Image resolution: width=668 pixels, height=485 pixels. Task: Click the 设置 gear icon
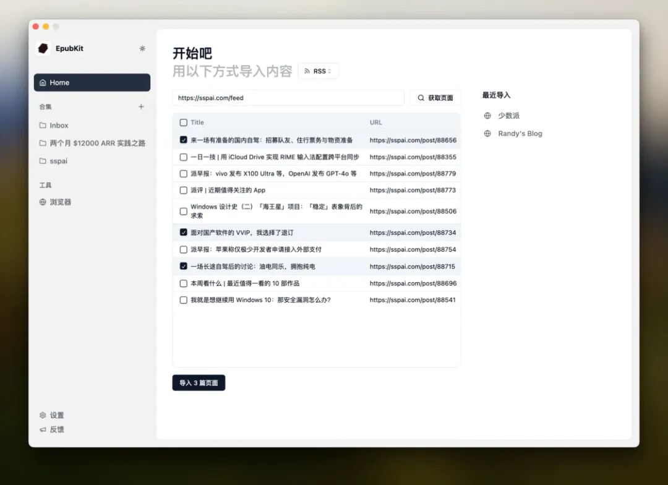coord(43,415)
